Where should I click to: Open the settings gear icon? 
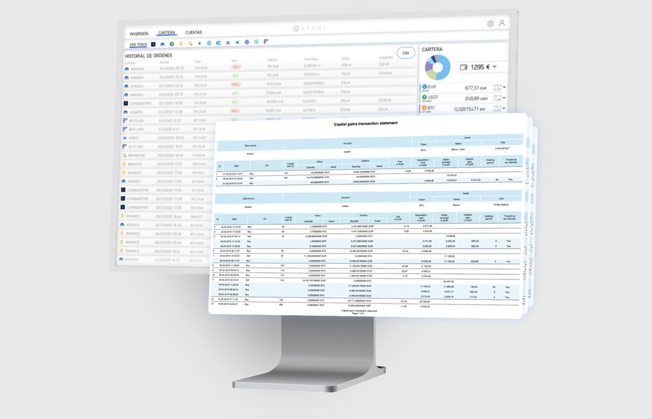click(x=490, y=23)
